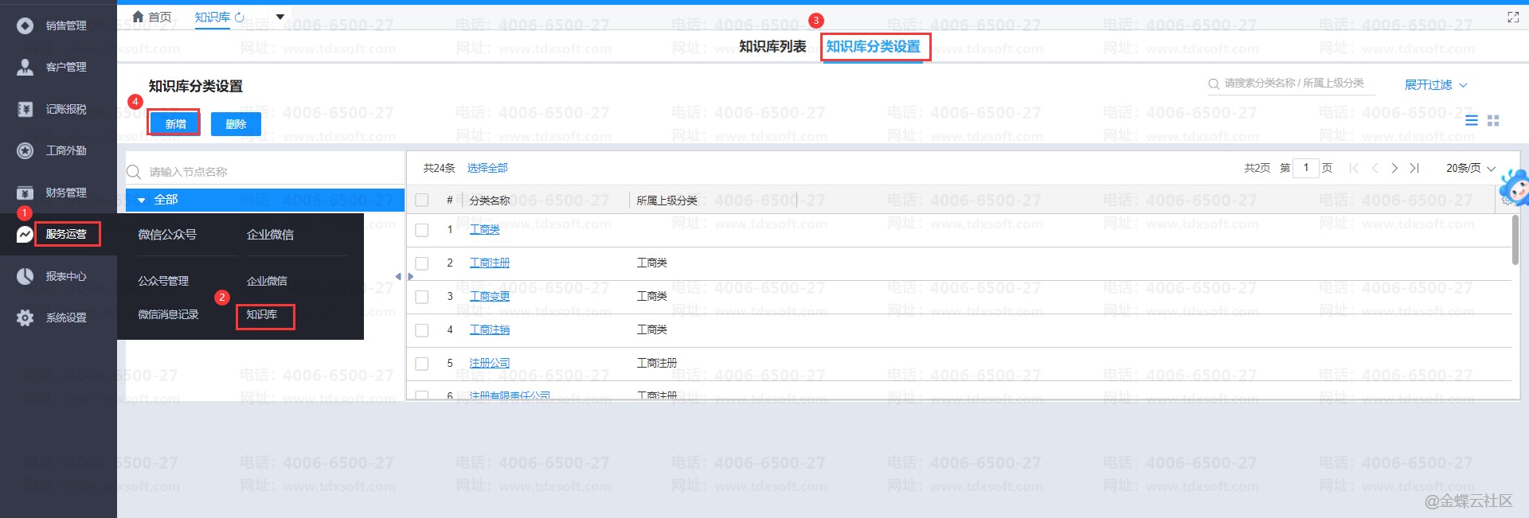Select the checkbox for row 注册公司

tap(422, 364)
